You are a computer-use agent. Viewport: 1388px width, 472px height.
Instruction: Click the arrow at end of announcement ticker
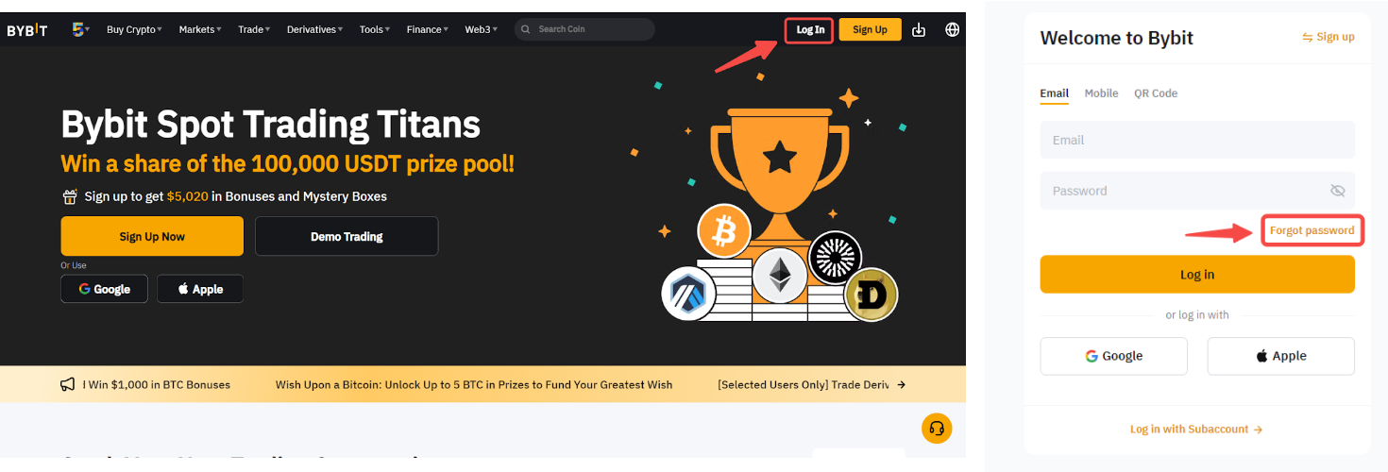click(x=901, y=384)
